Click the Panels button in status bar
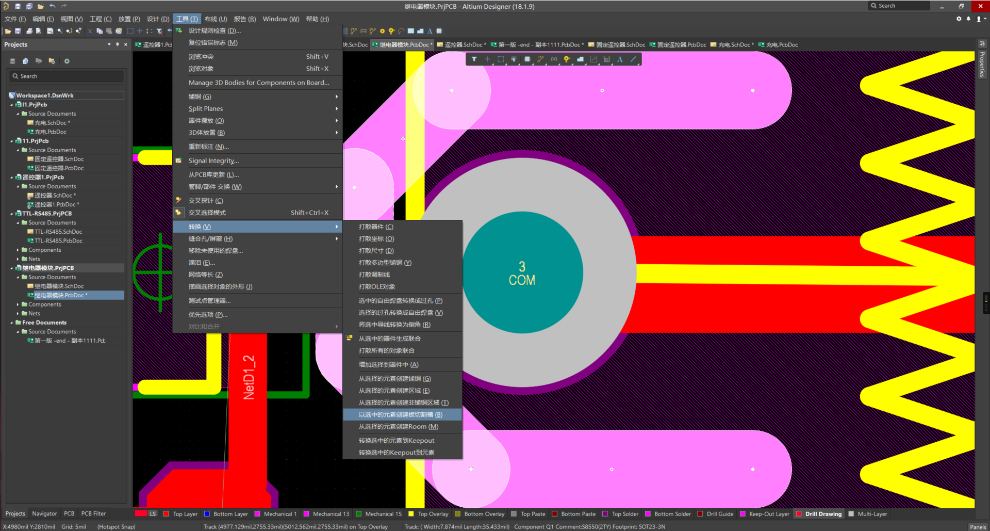The width and height of the screenshot is (990, 531). (x=977, y=527)
